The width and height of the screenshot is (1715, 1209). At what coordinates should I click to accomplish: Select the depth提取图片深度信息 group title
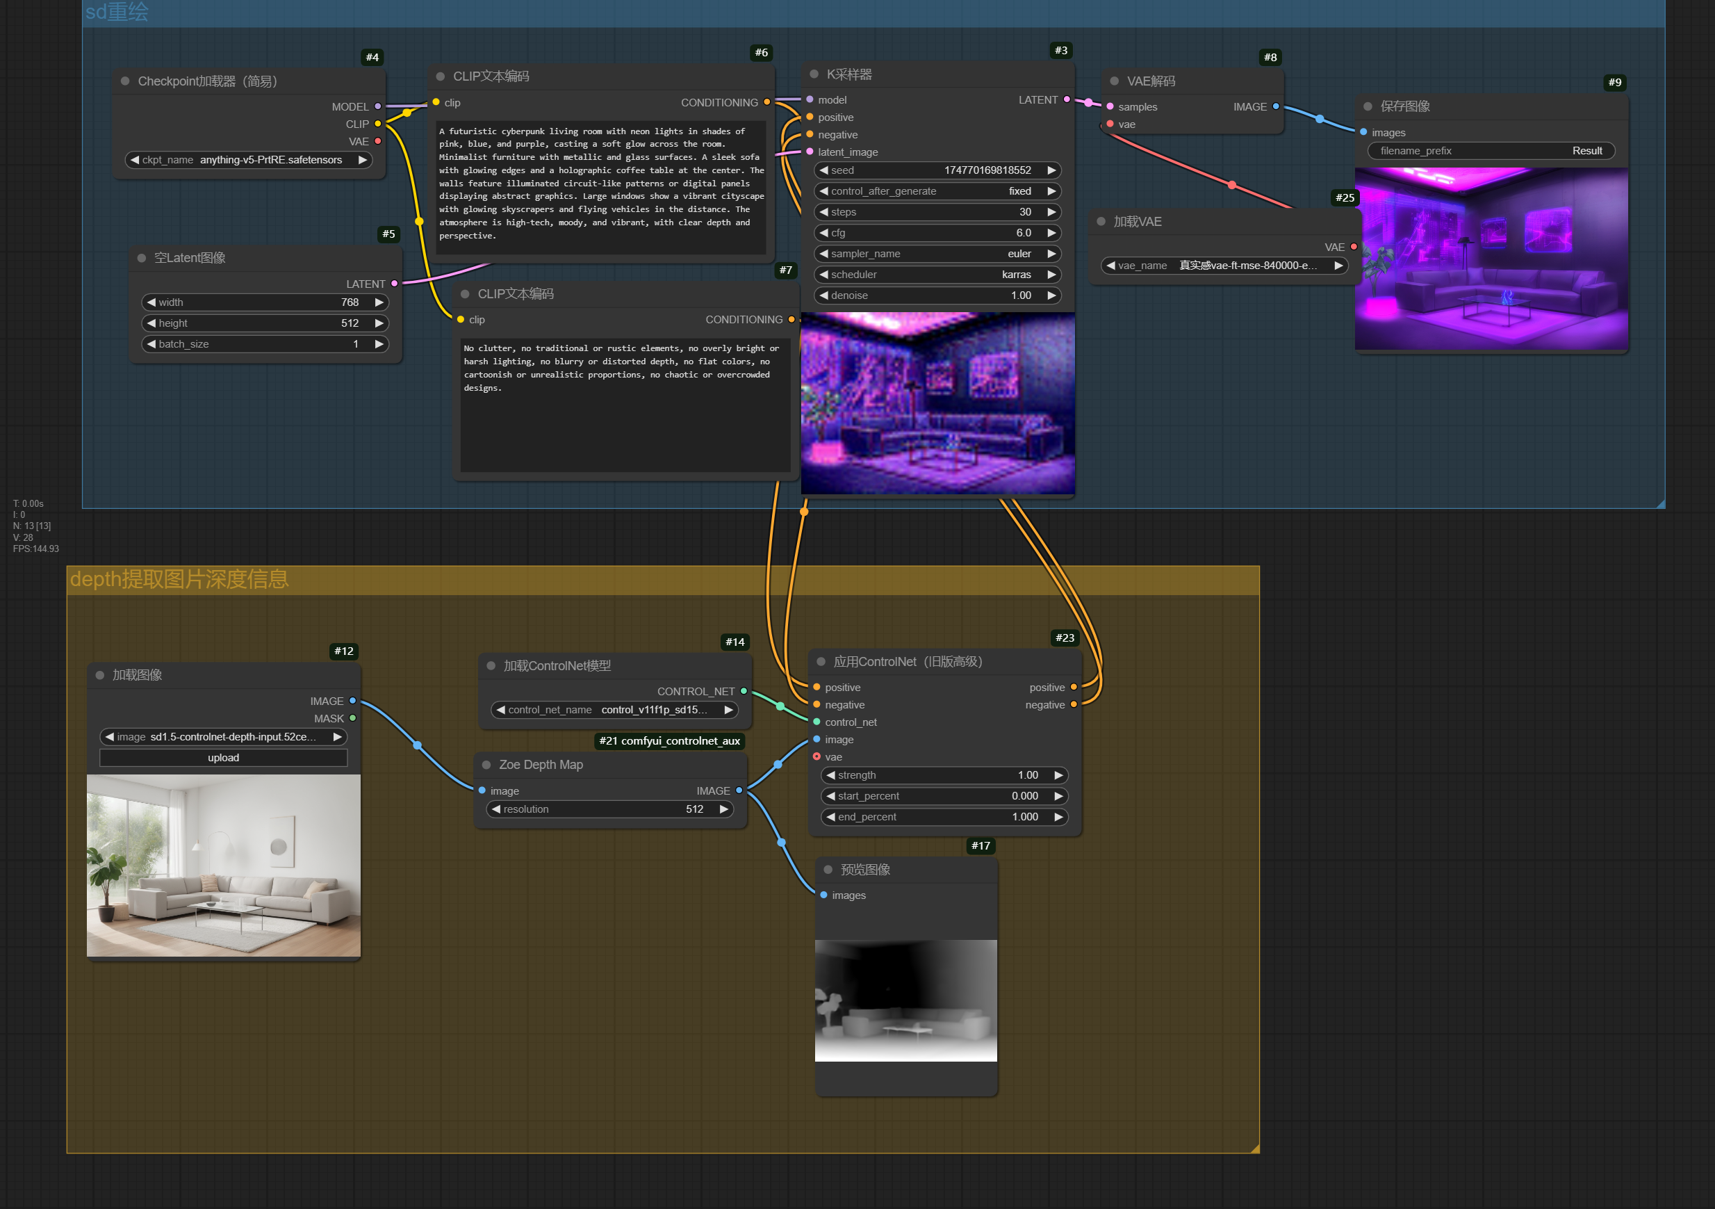(x=179, y=579)
